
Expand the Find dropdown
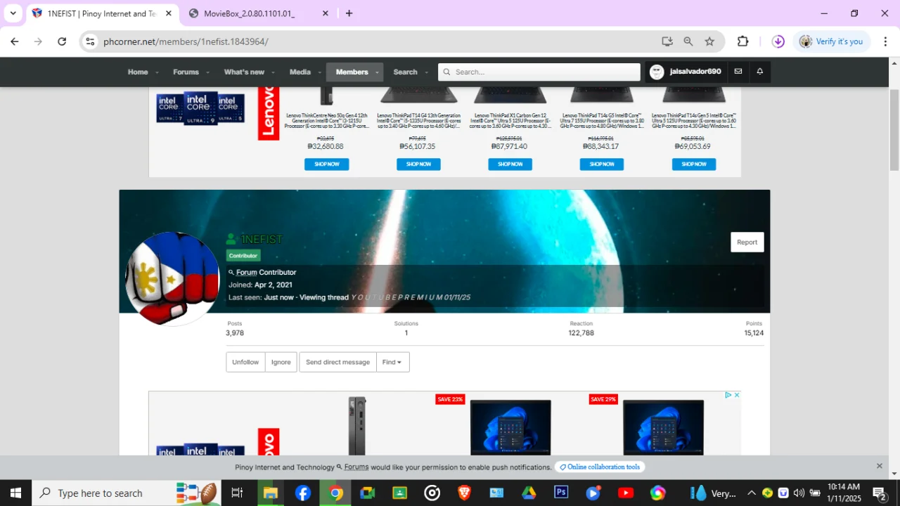[392, 362]
